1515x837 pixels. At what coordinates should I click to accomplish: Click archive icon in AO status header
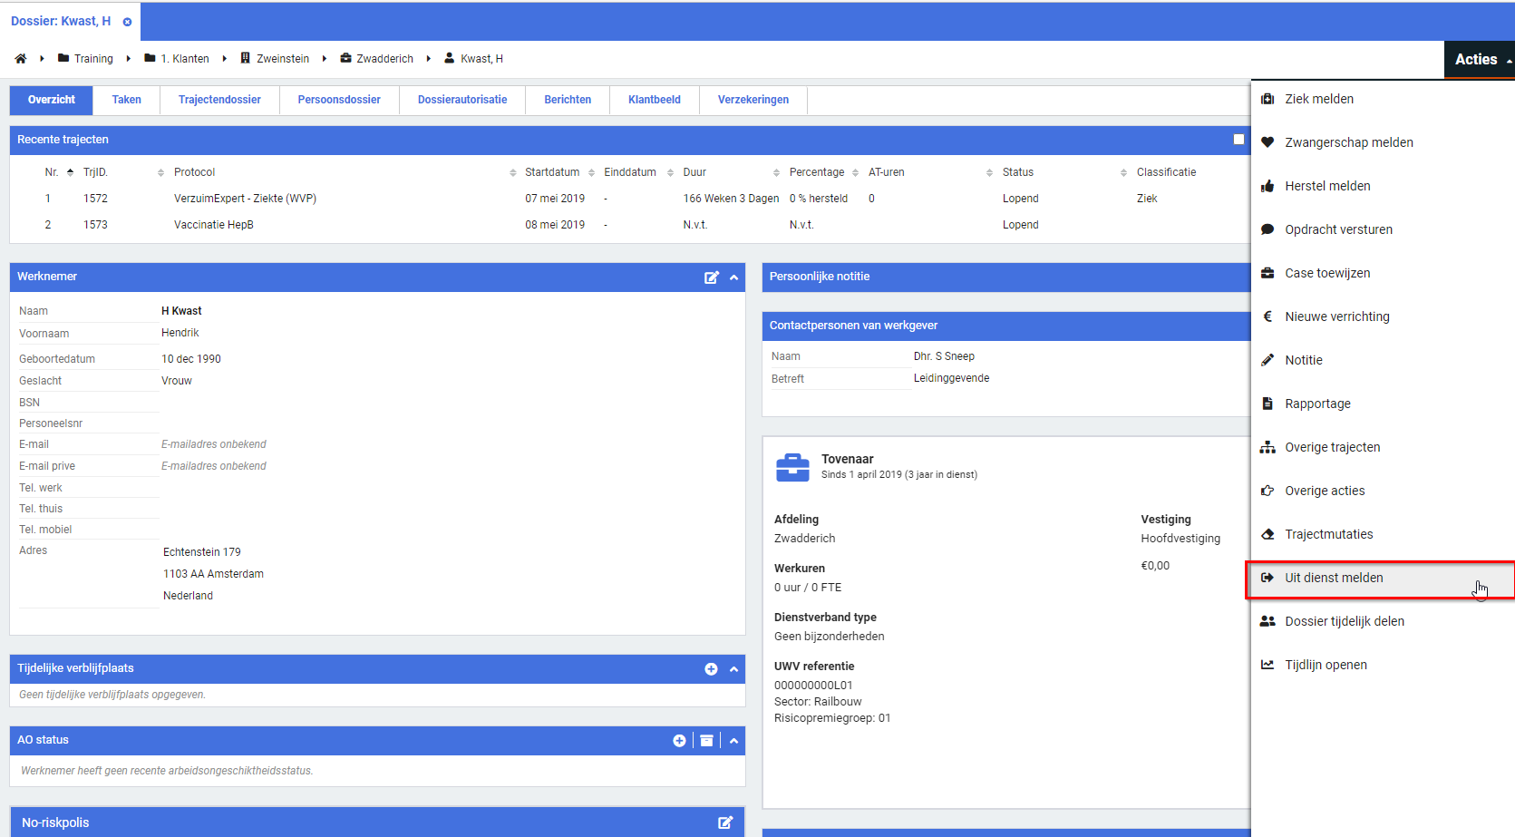[x=706, y=741]
